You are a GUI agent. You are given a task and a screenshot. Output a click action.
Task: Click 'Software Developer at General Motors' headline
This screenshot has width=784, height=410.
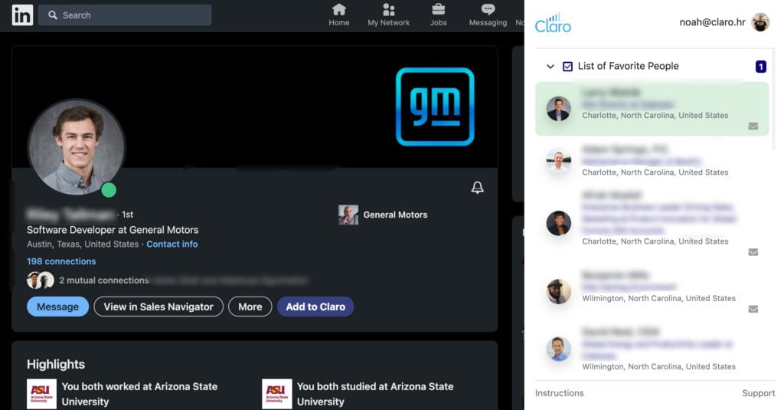pyautogui.click(x=113, y=230)
